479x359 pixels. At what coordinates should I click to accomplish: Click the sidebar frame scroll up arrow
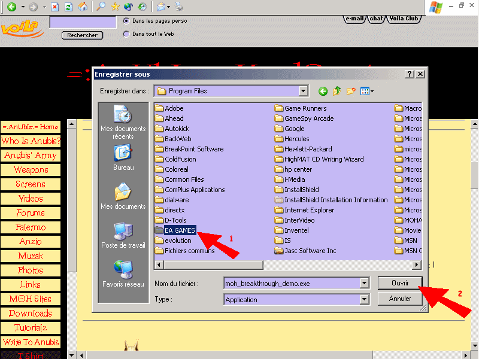[x=71, y=124]
